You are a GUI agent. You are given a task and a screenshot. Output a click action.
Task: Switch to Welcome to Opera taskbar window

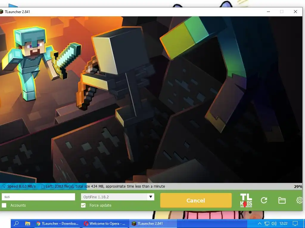pyautogui.click(x=105, y=224)
